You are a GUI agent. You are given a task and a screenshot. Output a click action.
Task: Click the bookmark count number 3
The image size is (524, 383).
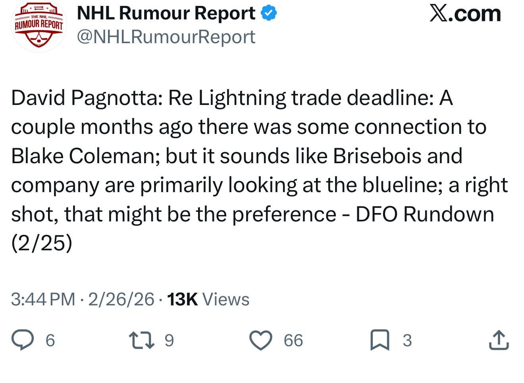click(x=407, y=341)
